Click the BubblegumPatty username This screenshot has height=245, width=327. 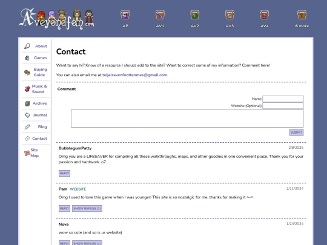click(x=75, y=148)
